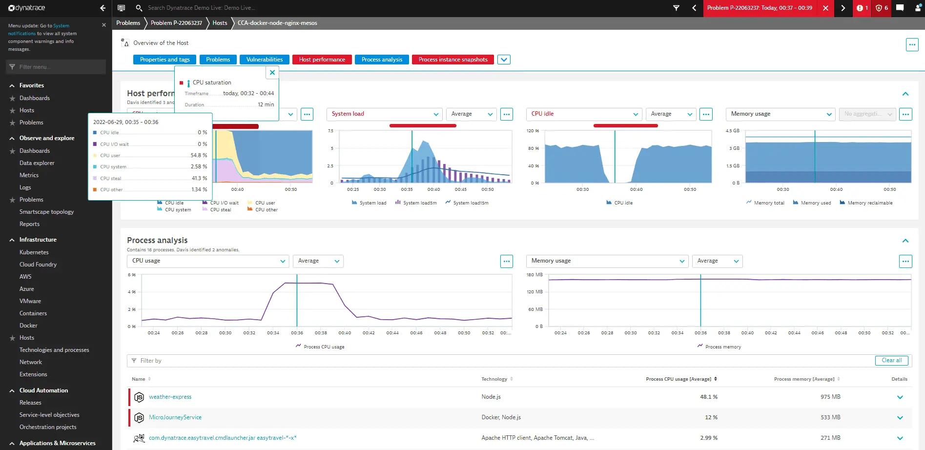The image size is (925, 450).
Task: Open the Memory usage metric dropdown in Host performance
Action: click(781, 114)
